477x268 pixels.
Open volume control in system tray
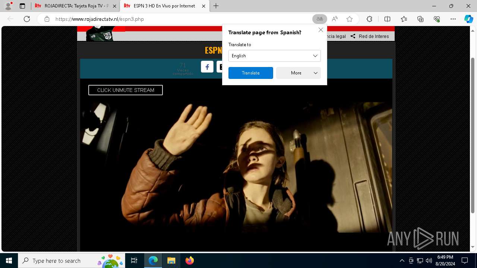tap(429, 261)
